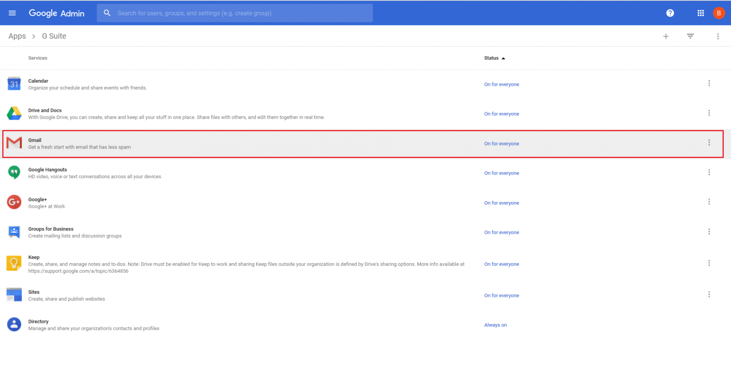This screenshot has height=371, width=731.
Task: Open Groups for Business row three-dot menu
Action: (709, 232)
